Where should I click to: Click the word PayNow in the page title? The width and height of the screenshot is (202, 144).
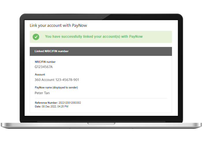(x=79, y=25)
